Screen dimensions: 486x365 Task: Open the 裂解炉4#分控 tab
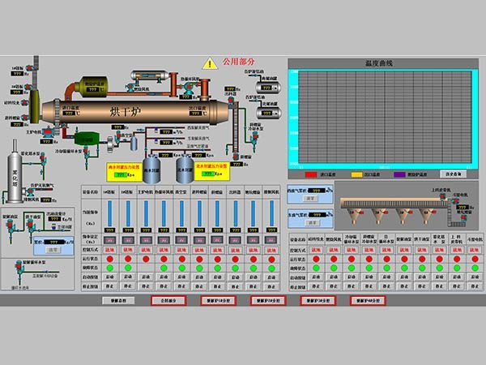point(368,300)
